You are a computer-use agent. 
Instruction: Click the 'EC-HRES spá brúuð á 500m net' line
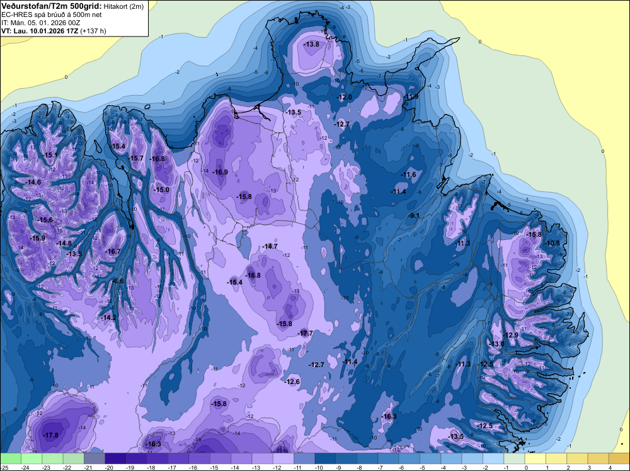pos(52,14)
